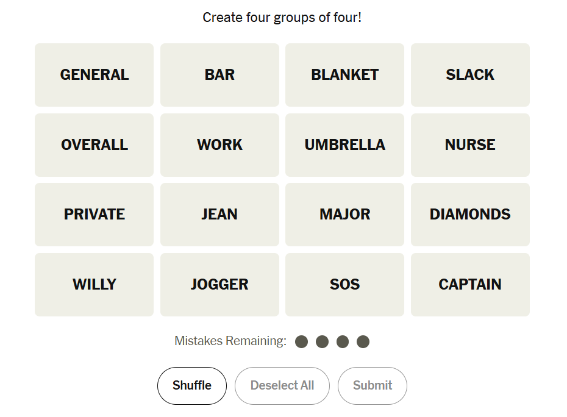Choose the PRIVATE tile
The image size is (567, 417).
[x=94, y=215]
